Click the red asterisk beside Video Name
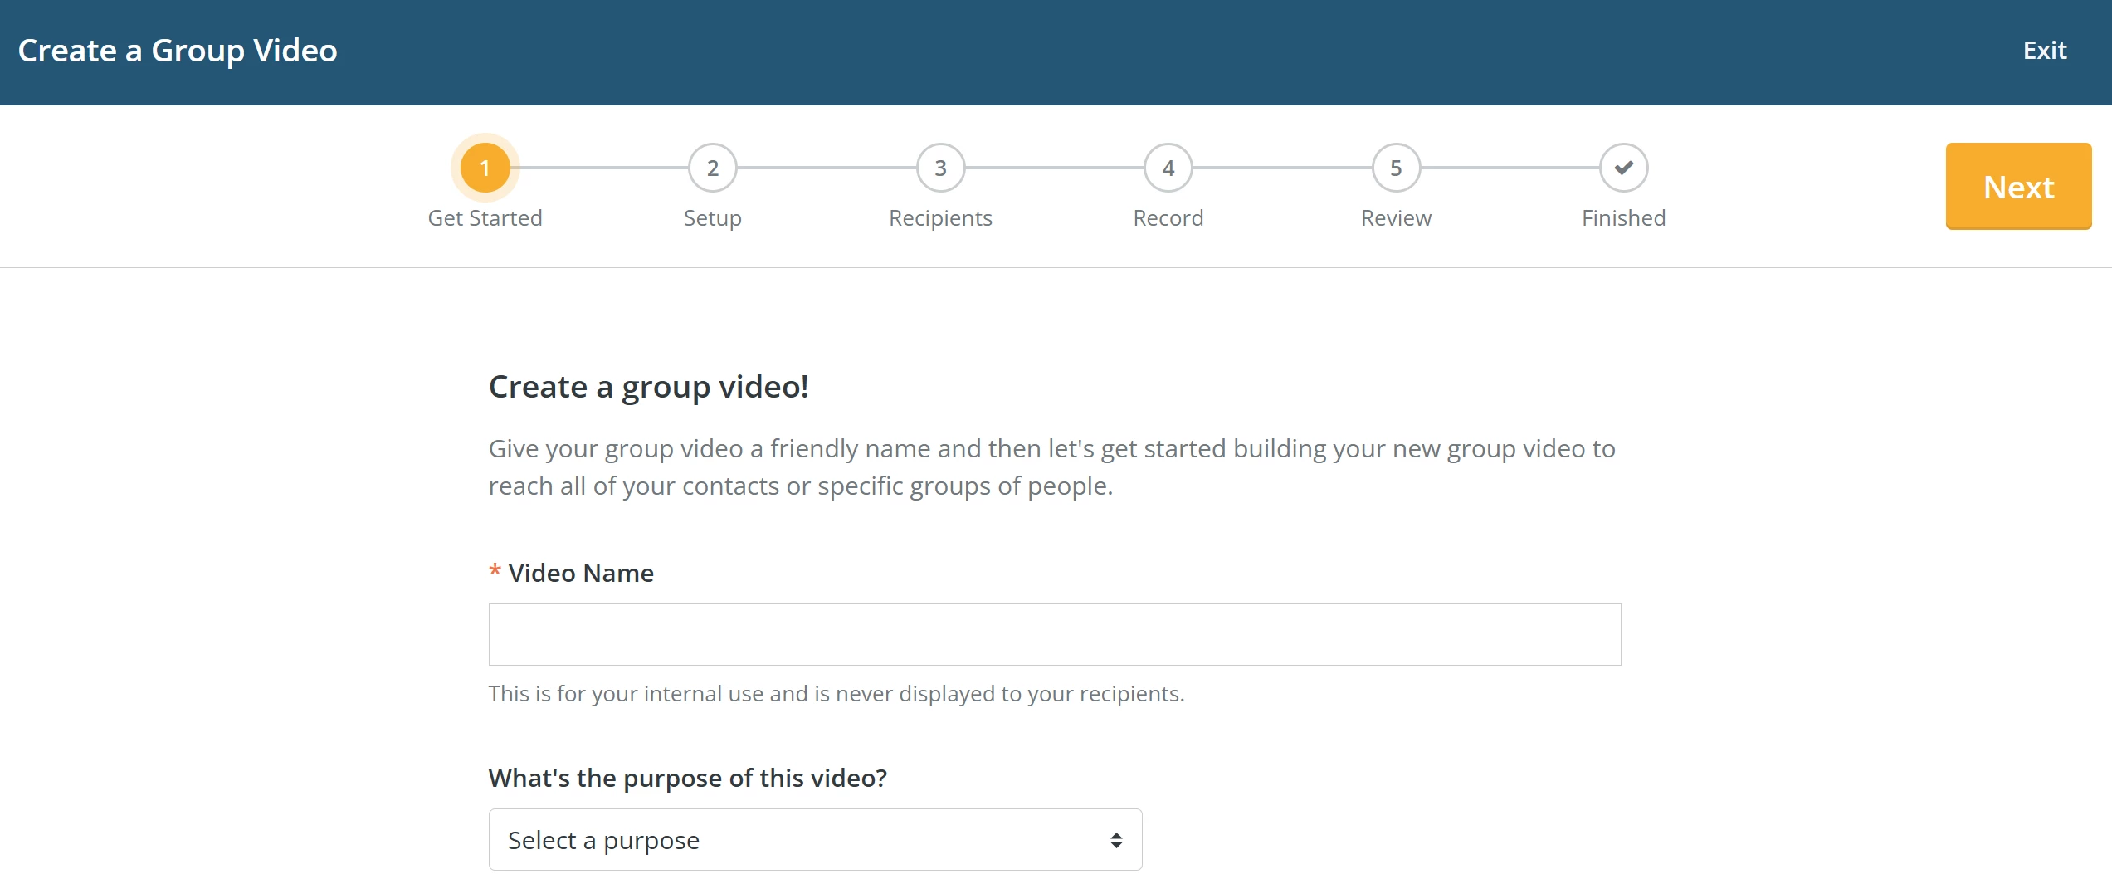This screenshot has width=2112, height=884. tap(495, 570)
